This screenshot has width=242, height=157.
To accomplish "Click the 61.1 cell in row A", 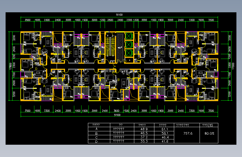I will [165, 129].
